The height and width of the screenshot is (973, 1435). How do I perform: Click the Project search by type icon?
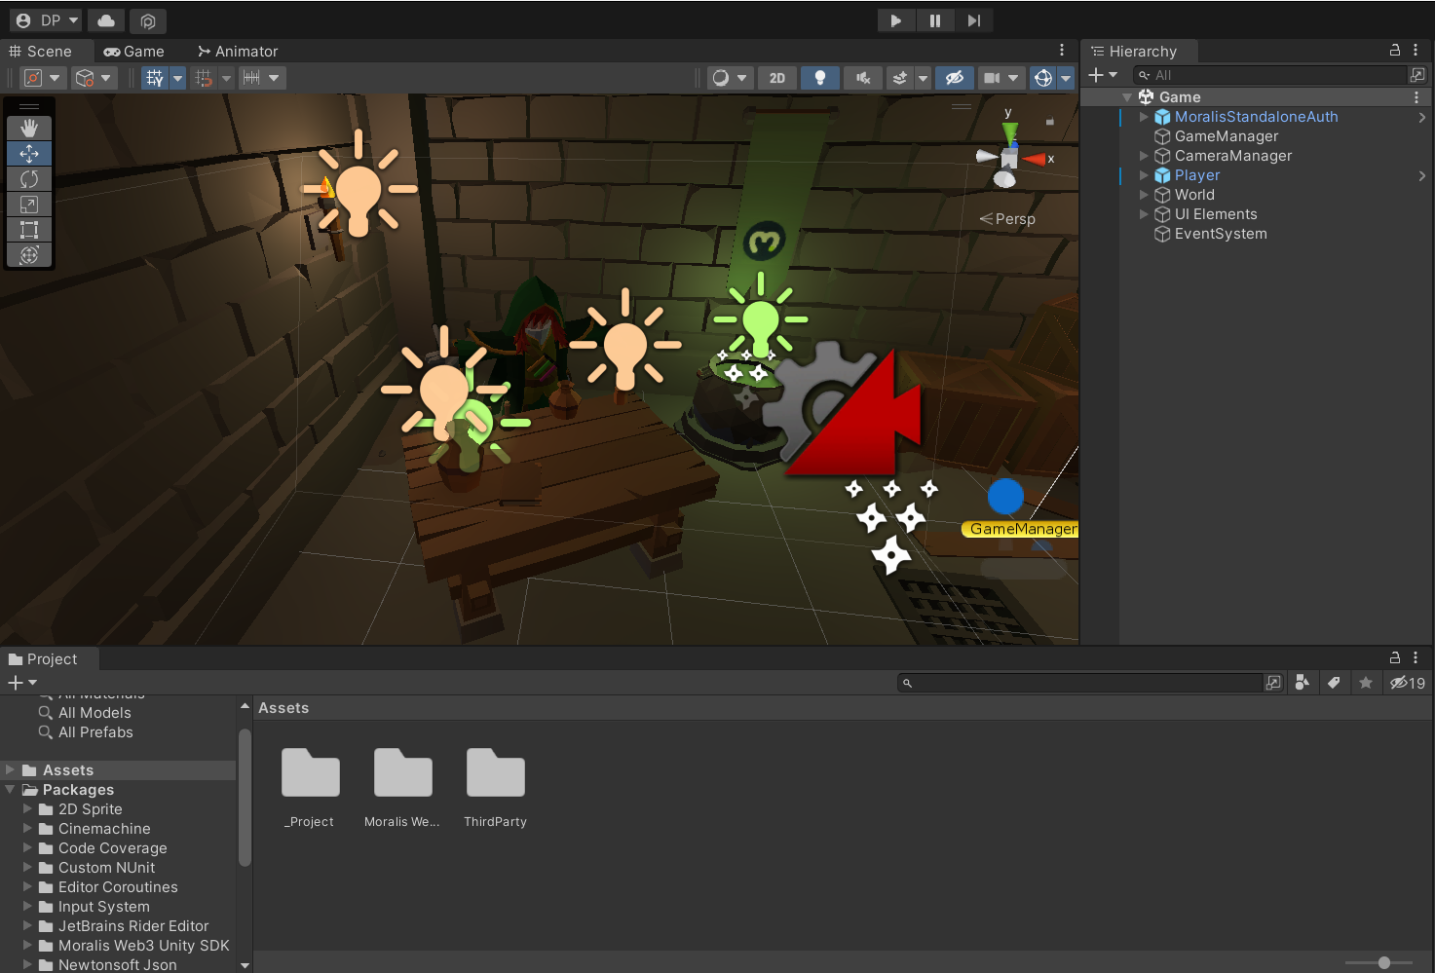(x=1303, y=683)
